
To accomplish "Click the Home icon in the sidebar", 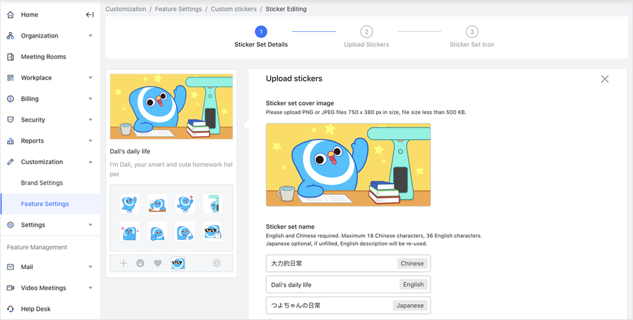I will [10, 14].
